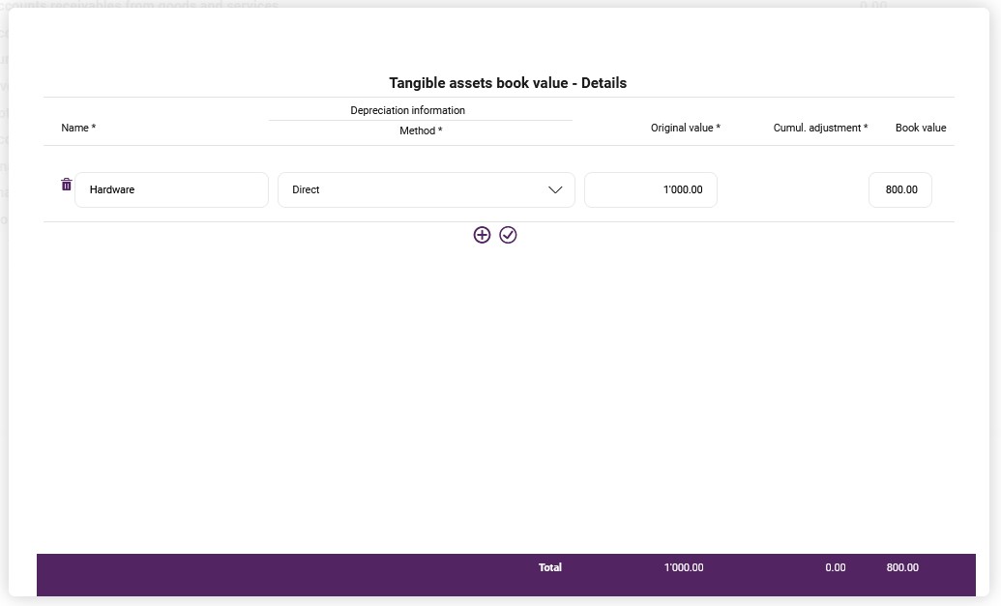The width and height of the screenshot is (1001, 606).
Task: Select the Method column header
Action: point(421,130)
